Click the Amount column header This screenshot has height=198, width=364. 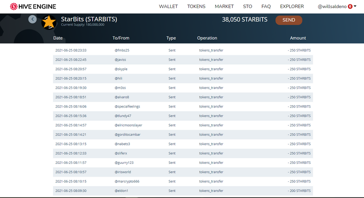coord(298,38)
